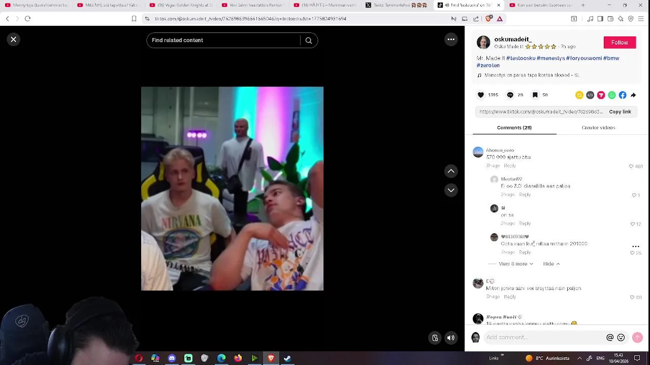Open the Menestys on paras tapa kostaa sound
Screen dimensions: 650x365
(x=532, y=75)
